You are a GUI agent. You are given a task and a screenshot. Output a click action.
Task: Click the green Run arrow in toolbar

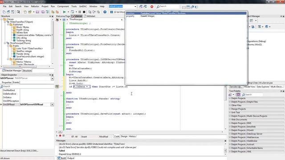click(x=64, y=12)
